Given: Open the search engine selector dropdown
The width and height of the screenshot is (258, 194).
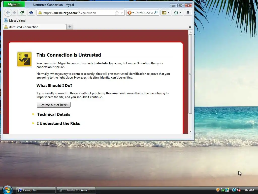Looking at the screenshot, I should [131, 13].
